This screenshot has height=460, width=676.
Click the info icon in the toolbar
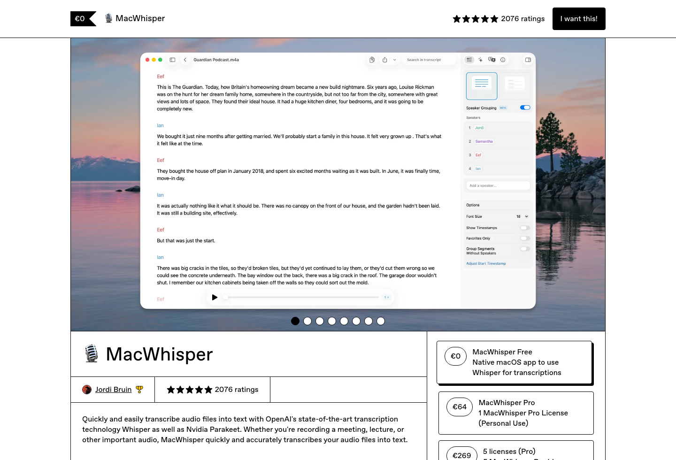[503, 60]
